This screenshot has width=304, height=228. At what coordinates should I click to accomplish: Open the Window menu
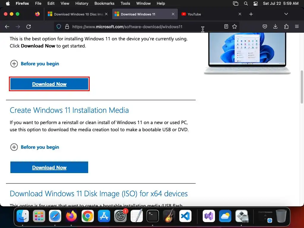(x=143, y=3)
